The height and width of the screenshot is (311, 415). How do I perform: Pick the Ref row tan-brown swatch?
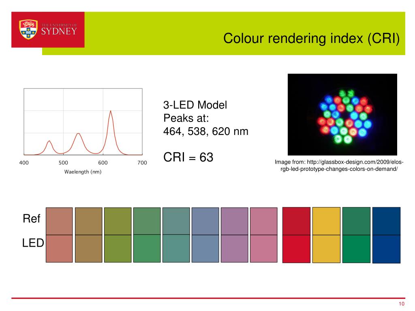89,221
